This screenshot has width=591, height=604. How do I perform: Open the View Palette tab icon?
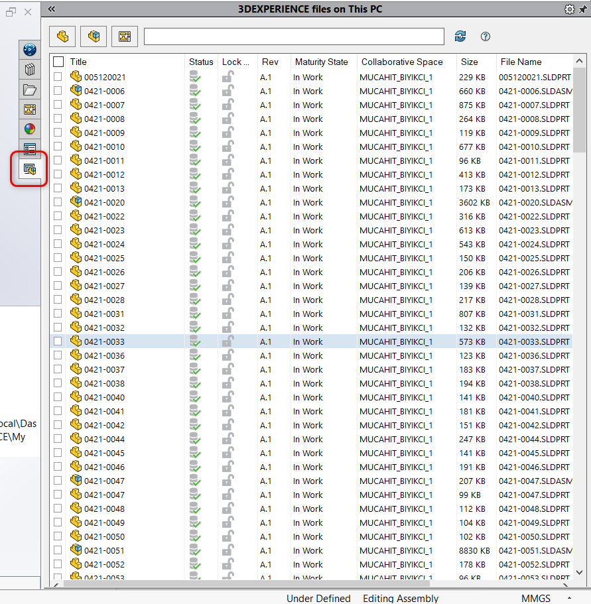(x=30, y=109)
